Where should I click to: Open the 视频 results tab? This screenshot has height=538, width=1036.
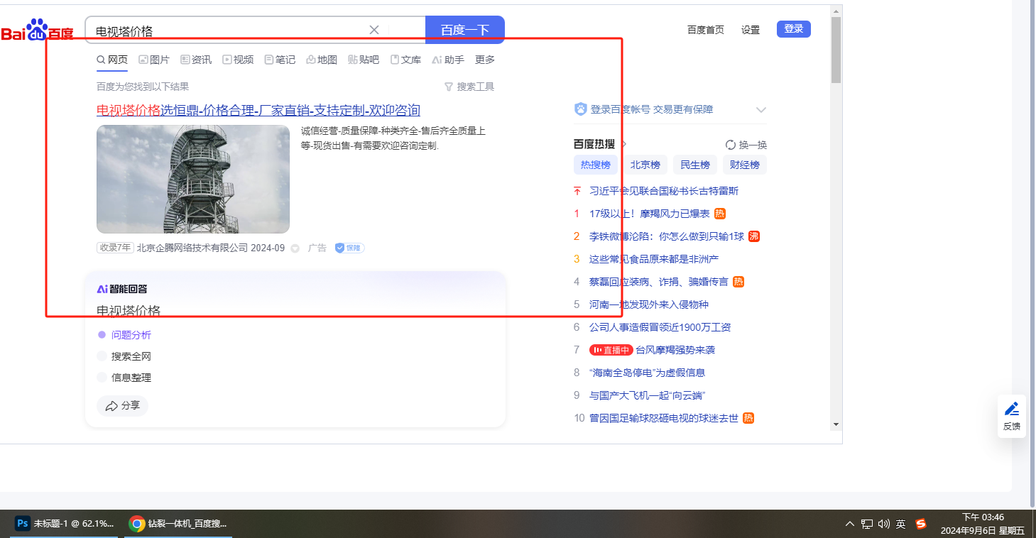coord(238,60)
